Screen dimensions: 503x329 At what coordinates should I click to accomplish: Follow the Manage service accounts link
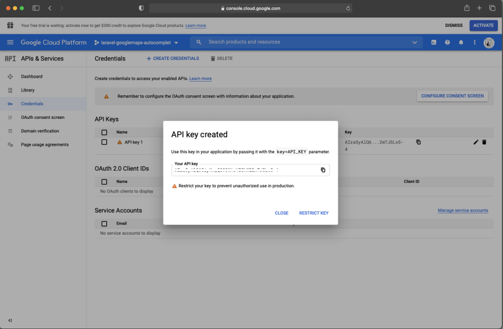point(462,210)
